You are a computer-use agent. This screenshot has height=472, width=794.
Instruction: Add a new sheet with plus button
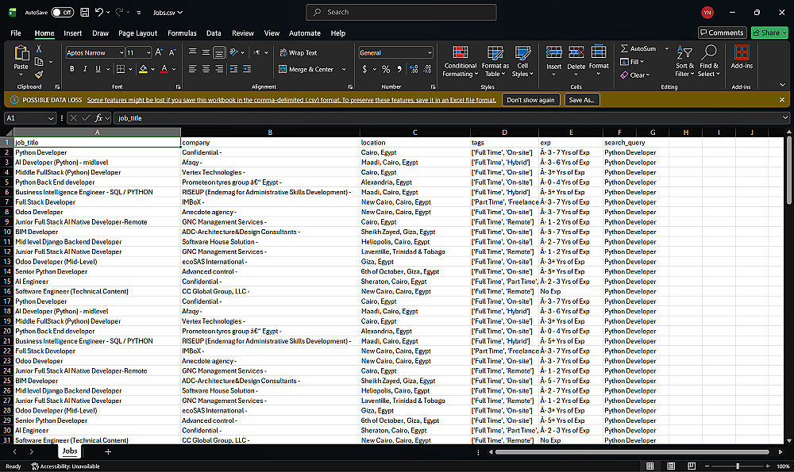(x=108, y=451)
